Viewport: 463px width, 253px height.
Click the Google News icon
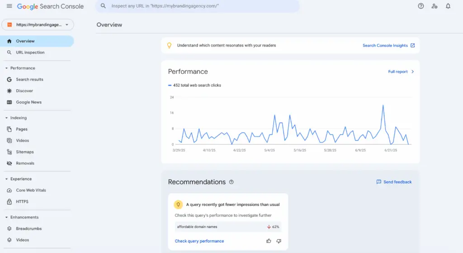tap(9, 102)
